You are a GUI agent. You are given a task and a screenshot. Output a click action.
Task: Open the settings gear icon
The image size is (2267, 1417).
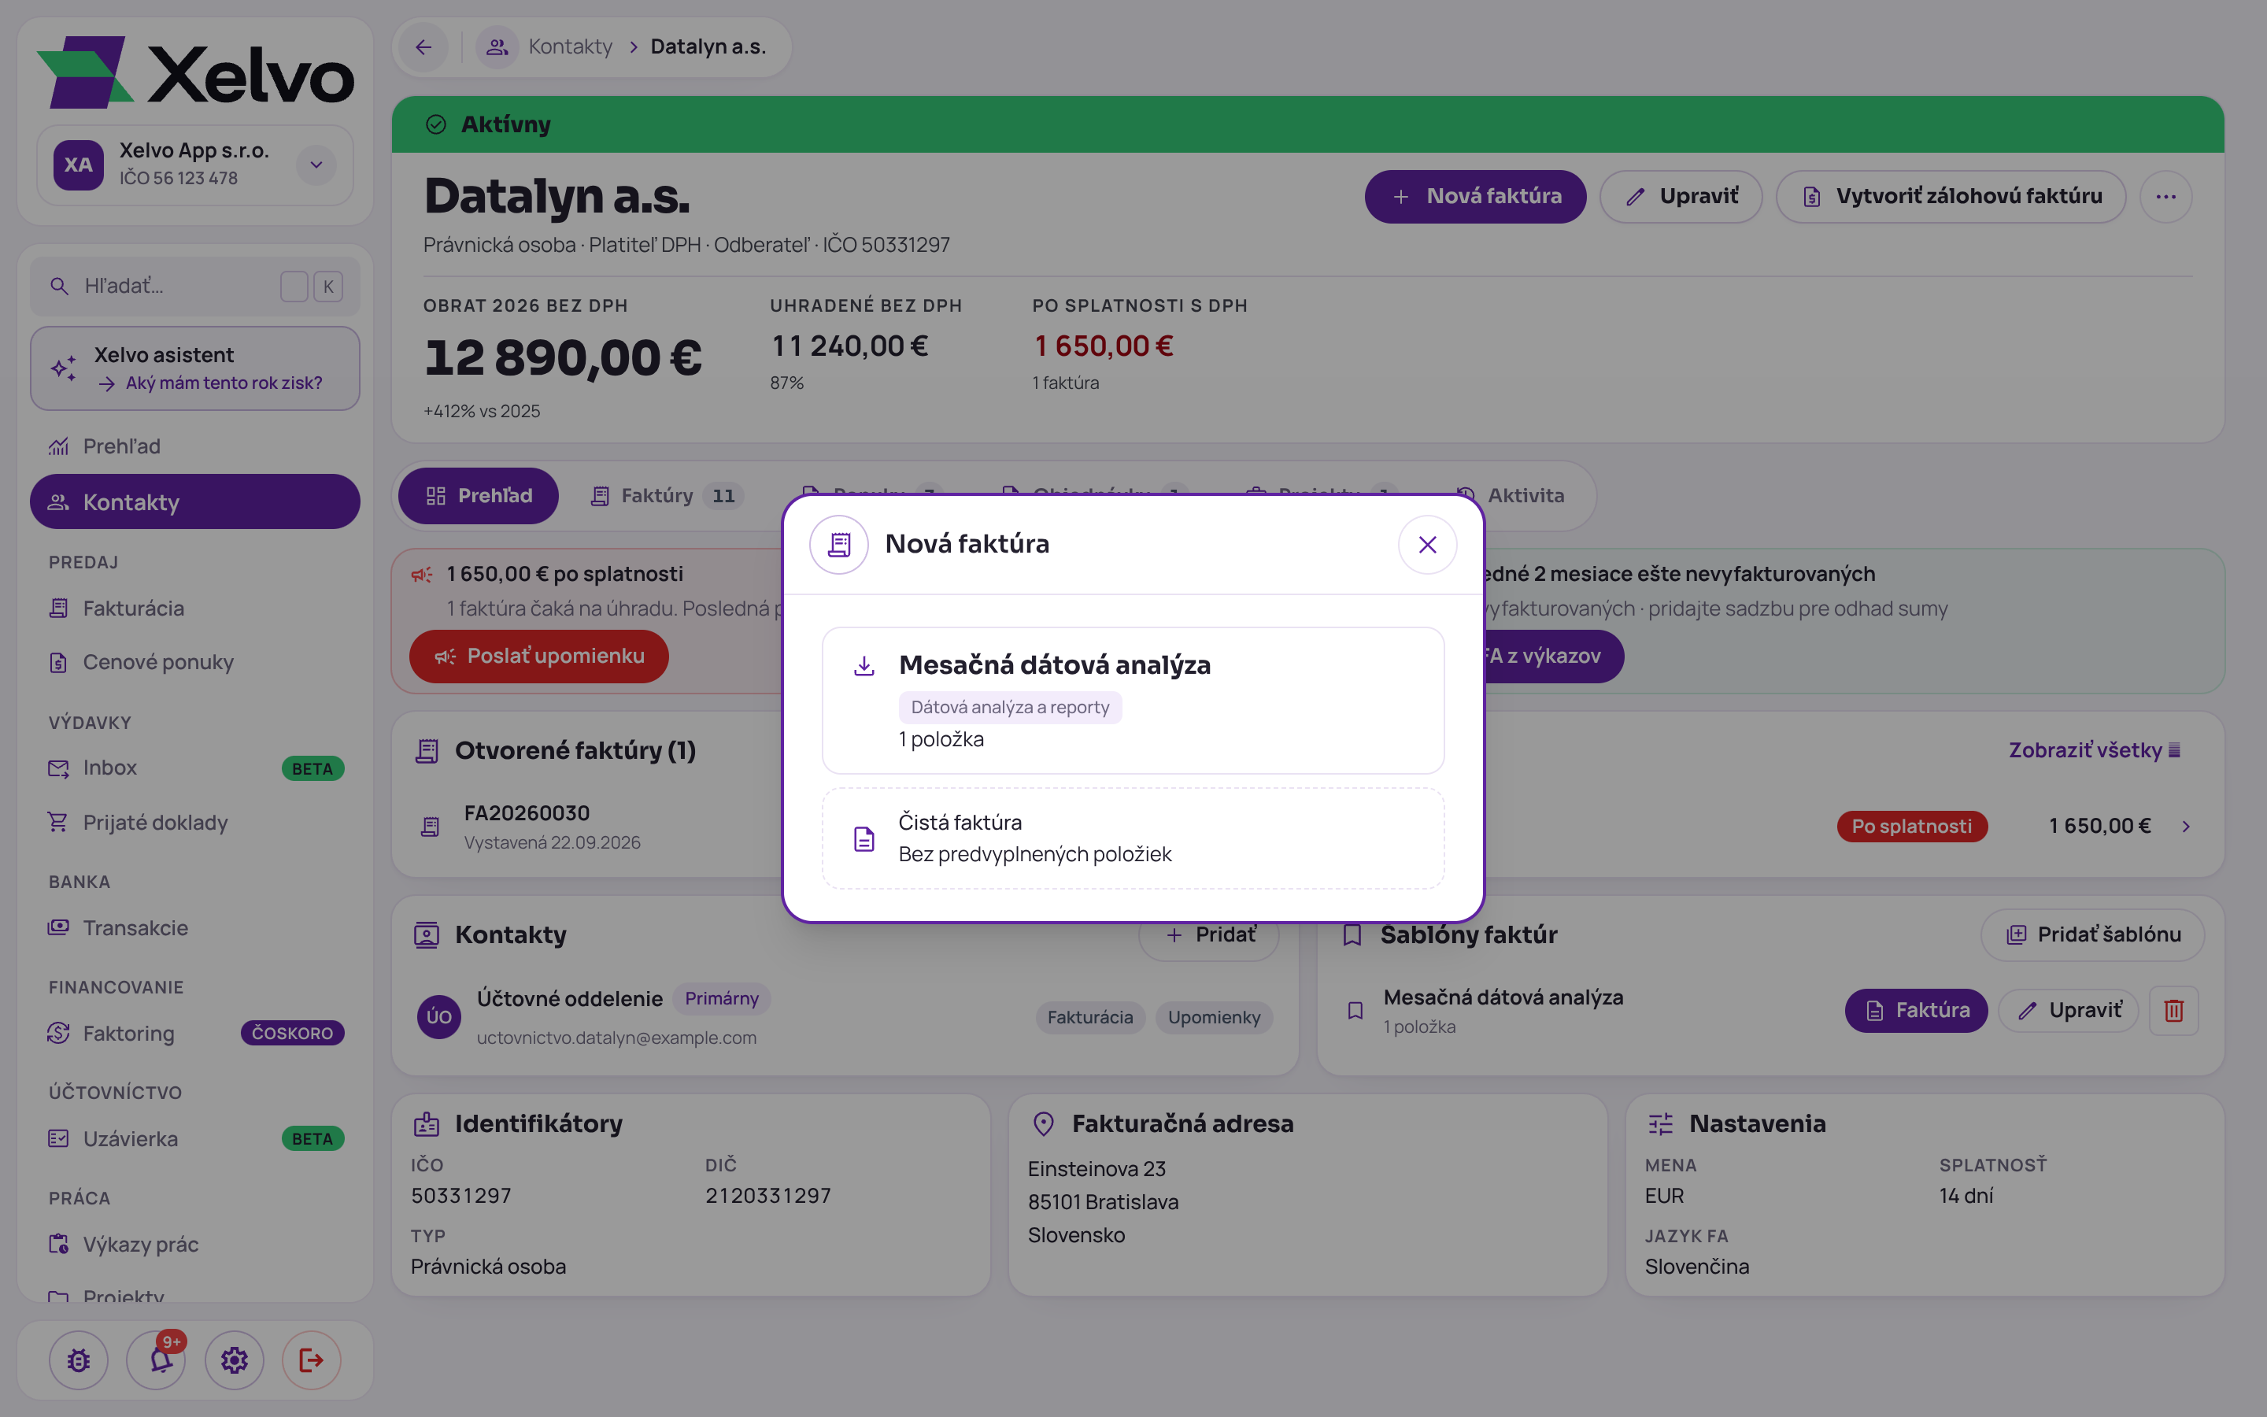point(235,1360)
